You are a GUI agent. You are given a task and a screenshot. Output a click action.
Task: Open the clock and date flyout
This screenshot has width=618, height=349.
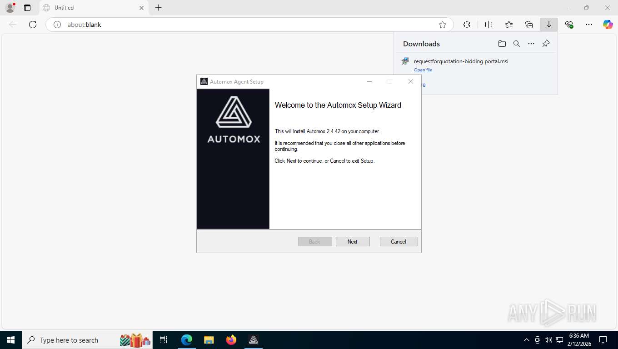click(579, 340)
